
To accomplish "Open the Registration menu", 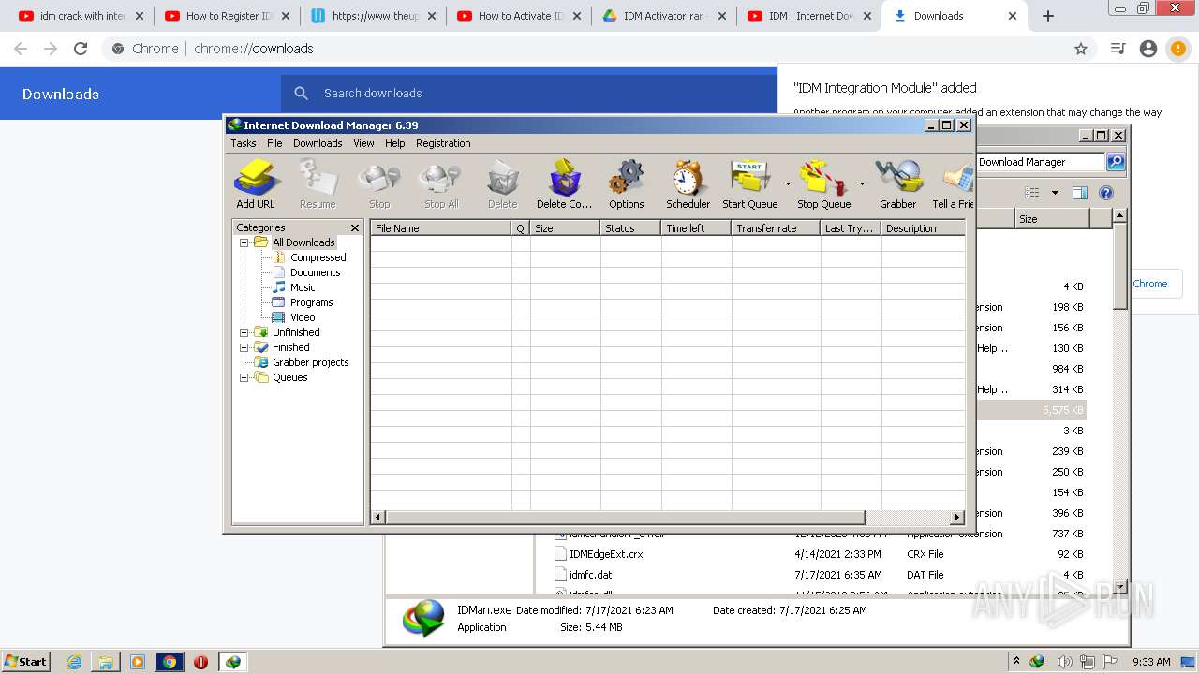I will 443,143.
